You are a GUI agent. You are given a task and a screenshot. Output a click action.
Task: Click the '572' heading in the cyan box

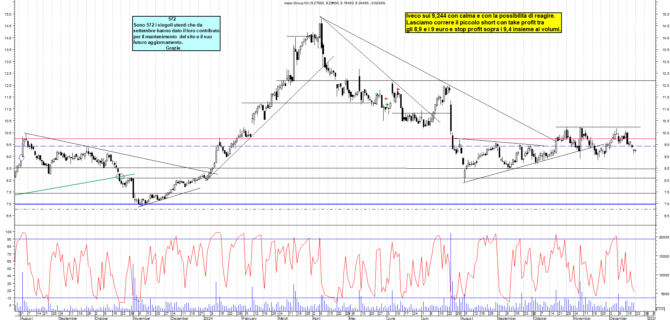pos(172,19)
